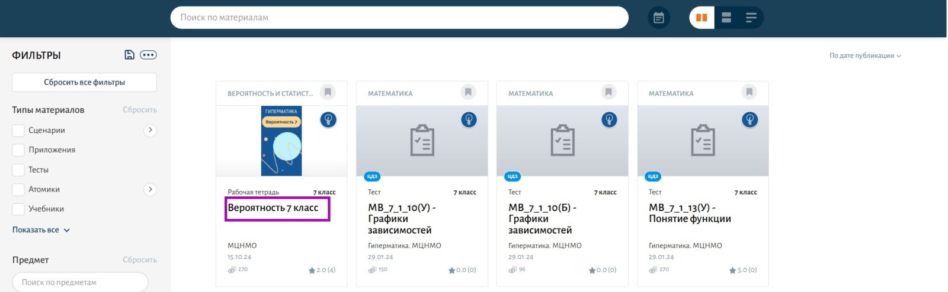This screenshot has height=292, width=948.
Task: Focus the Поиск по предметам field
Action: [80, 282]
